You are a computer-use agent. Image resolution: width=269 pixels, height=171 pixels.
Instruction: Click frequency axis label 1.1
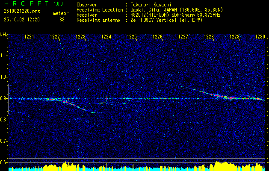click(3, 56)
